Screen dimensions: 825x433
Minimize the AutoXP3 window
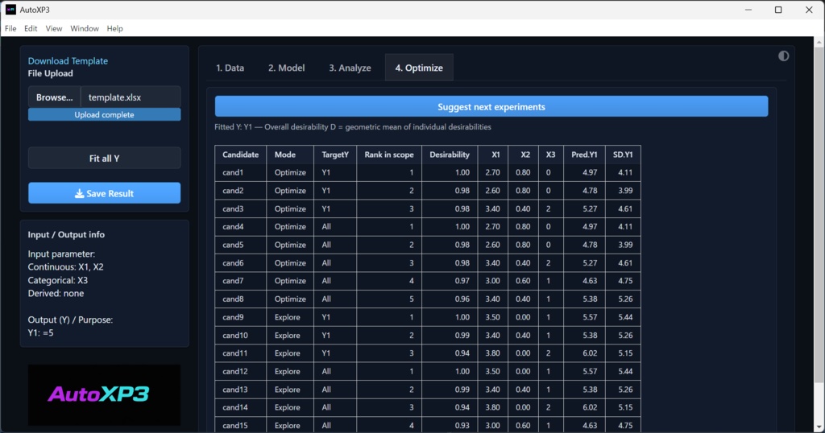click(x=748, y=10)
